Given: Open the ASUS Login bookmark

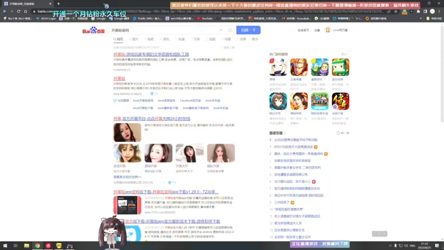Looking at the screenshot, I should pos(46,18).
